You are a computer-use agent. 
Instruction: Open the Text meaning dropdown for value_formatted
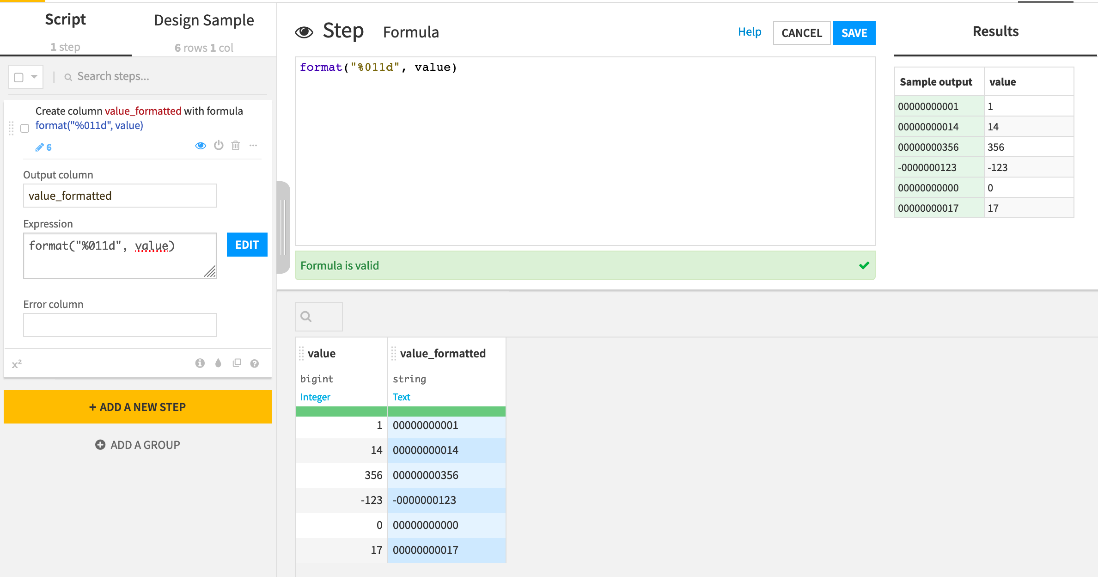click(401, 397)
